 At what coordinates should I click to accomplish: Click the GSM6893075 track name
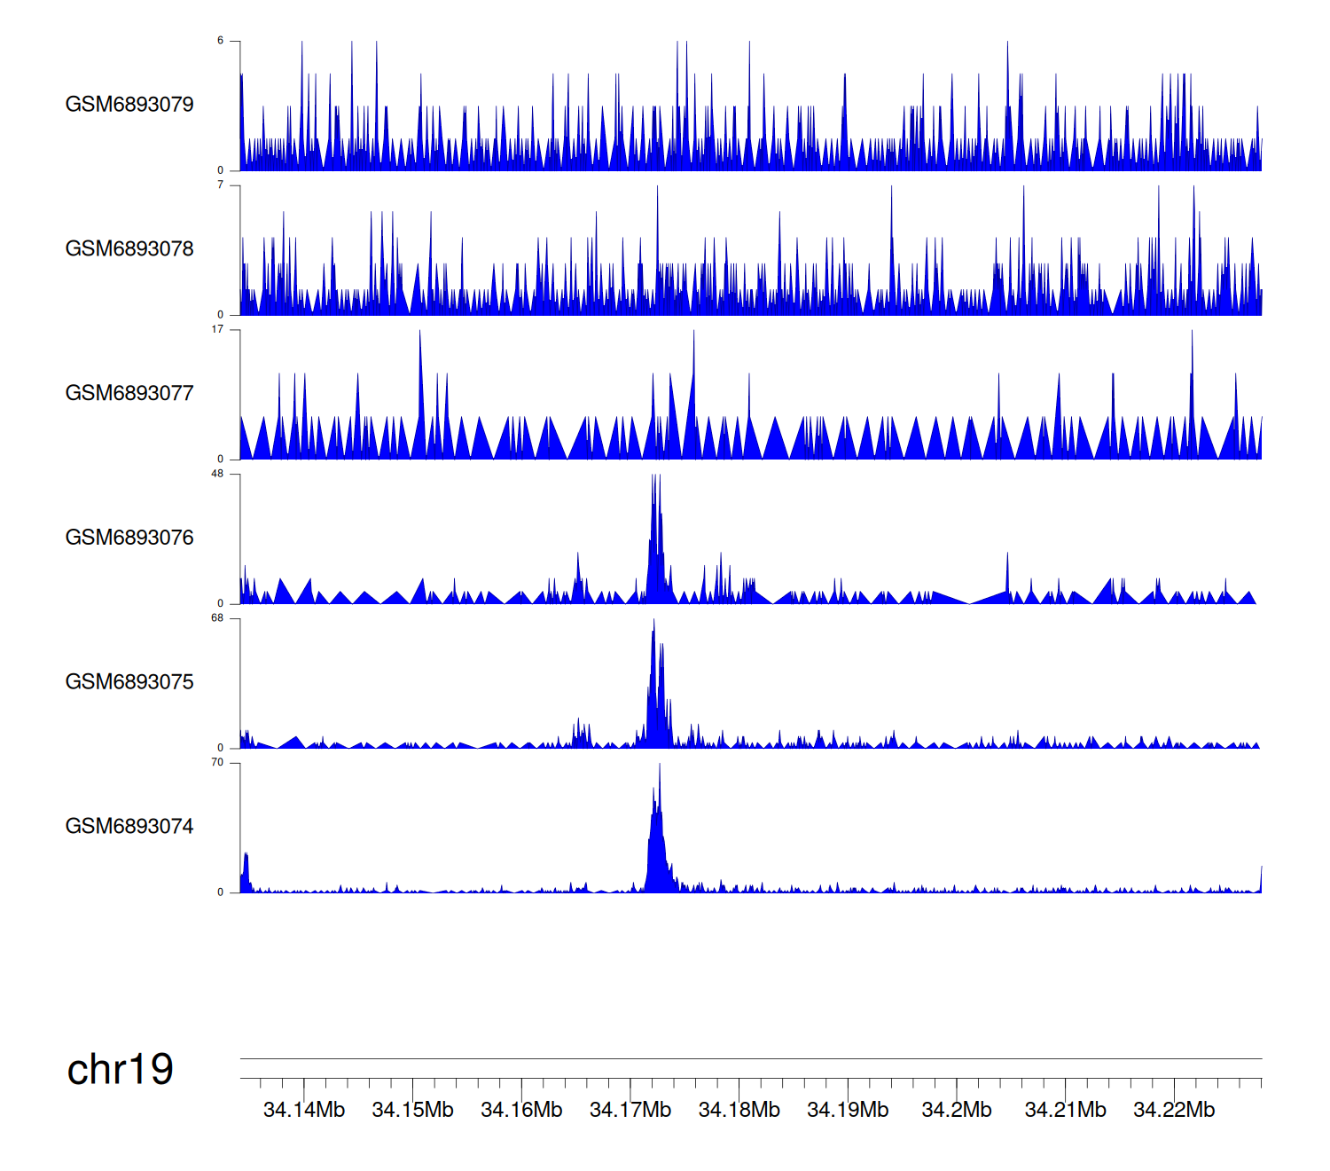[x=129, y=682]
